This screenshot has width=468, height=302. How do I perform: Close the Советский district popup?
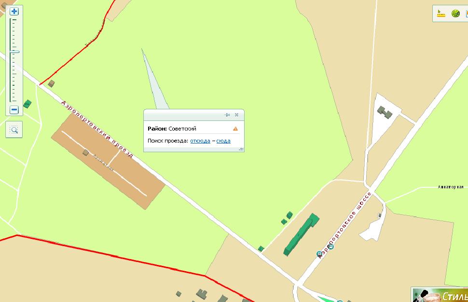[236, 115]
